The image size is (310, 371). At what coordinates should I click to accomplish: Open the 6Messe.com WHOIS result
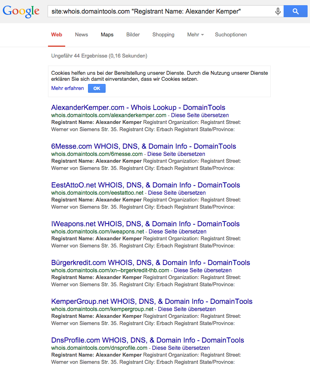(144, 146)
